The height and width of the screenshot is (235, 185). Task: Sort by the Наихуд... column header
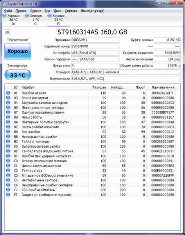(x=117, y=87)
